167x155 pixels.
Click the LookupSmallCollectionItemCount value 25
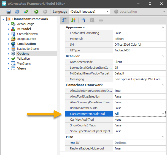(139, 68)
